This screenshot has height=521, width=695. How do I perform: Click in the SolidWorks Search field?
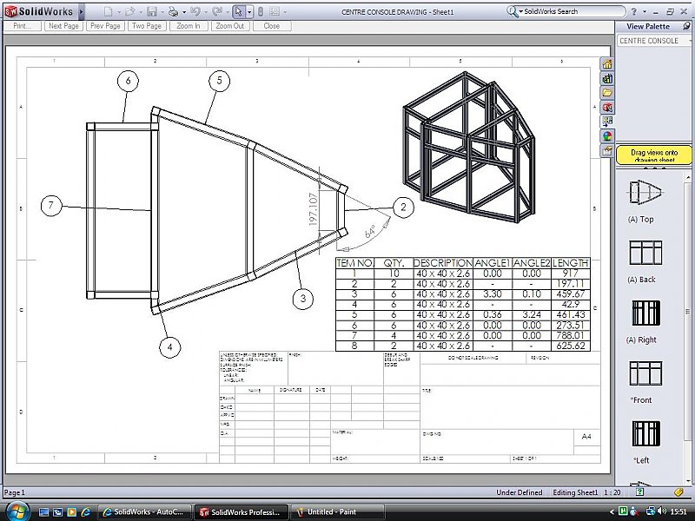pos(572,12)
